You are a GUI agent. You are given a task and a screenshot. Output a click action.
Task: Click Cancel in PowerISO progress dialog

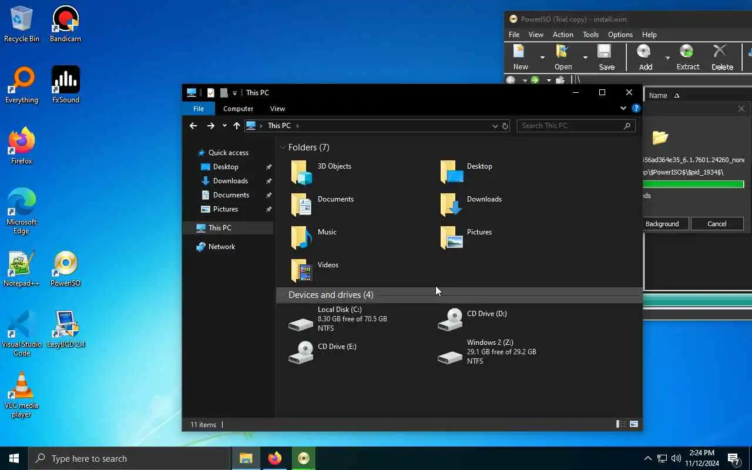click(717, 224)
